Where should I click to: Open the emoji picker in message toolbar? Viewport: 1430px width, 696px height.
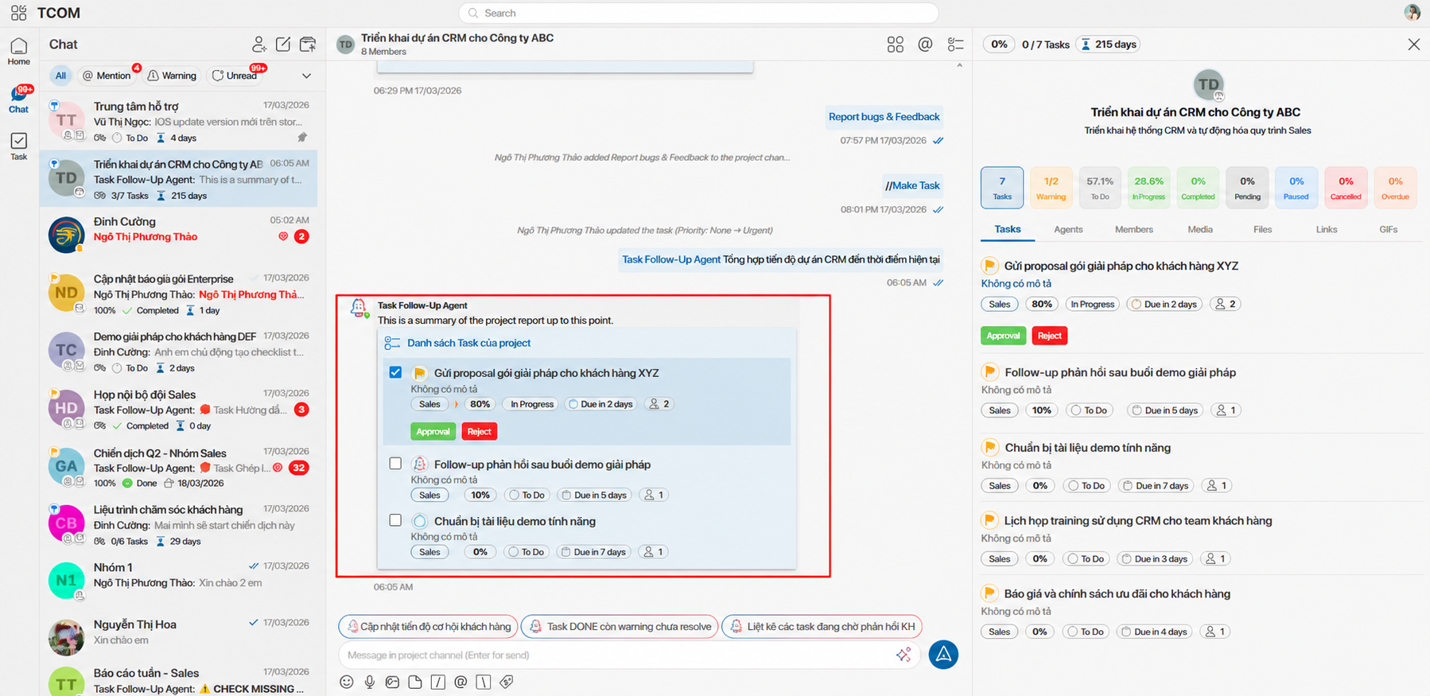pyautogui.click(x=347, y=682)
